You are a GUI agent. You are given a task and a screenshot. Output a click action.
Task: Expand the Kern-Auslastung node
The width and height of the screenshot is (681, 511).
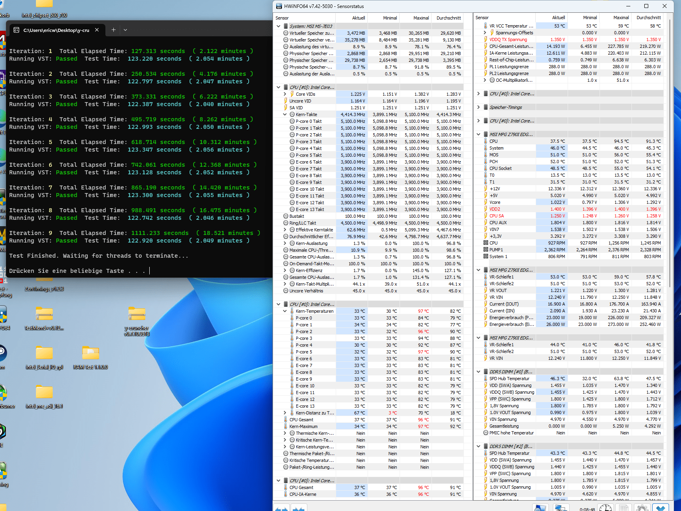pyautogui.click(x=285, y=243)
